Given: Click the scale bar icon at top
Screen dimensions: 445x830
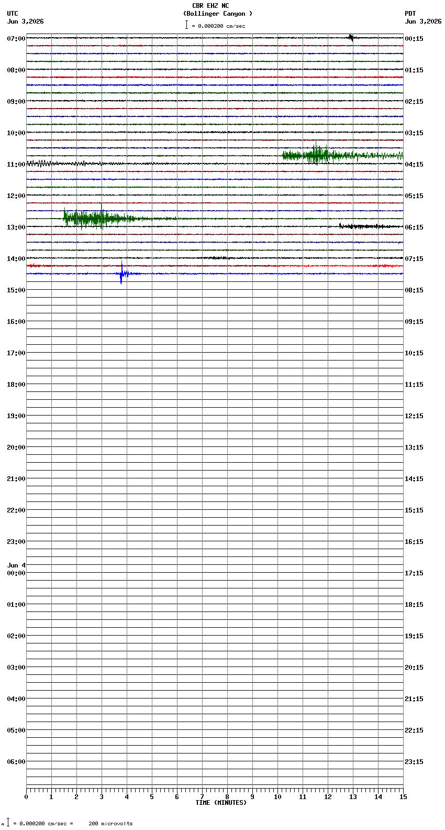Looking at the screenshot, I should (x=186, y=25).
